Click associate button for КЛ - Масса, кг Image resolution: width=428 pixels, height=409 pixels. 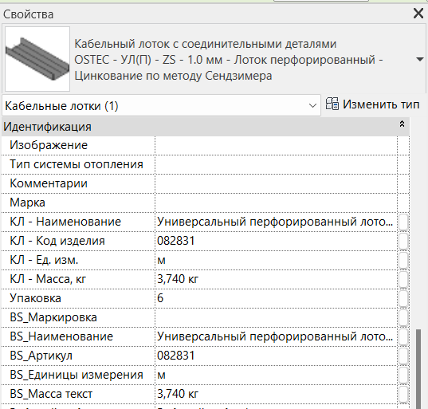pos(403,280)
